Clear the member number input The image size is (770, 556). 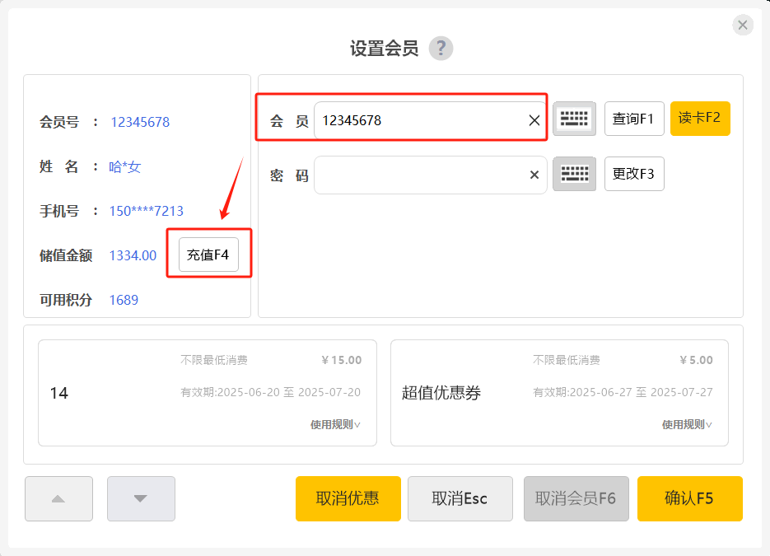[x=534, y=120]
